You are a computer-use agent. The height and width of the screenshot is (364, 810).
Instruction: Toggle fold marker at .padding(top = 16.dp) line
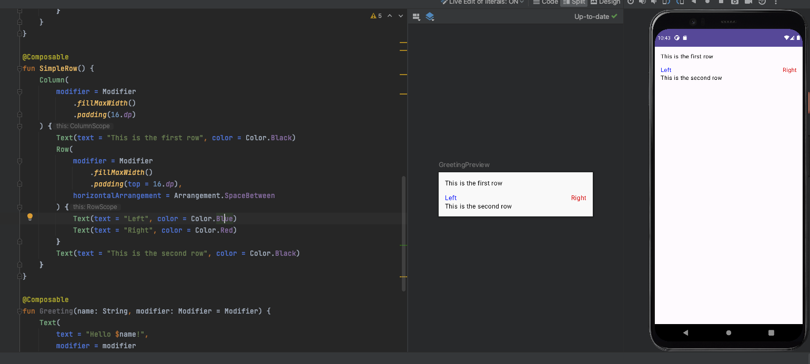click(20, 184)
